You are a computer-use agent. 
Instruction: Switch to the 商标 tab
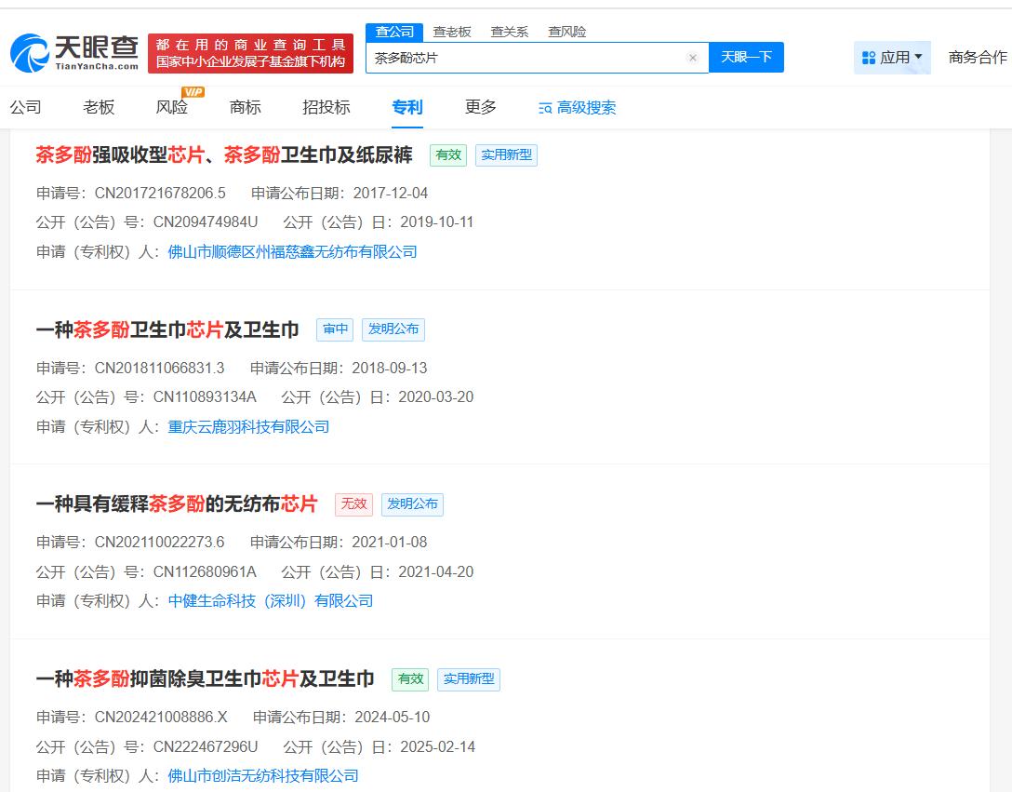(246, 107)
